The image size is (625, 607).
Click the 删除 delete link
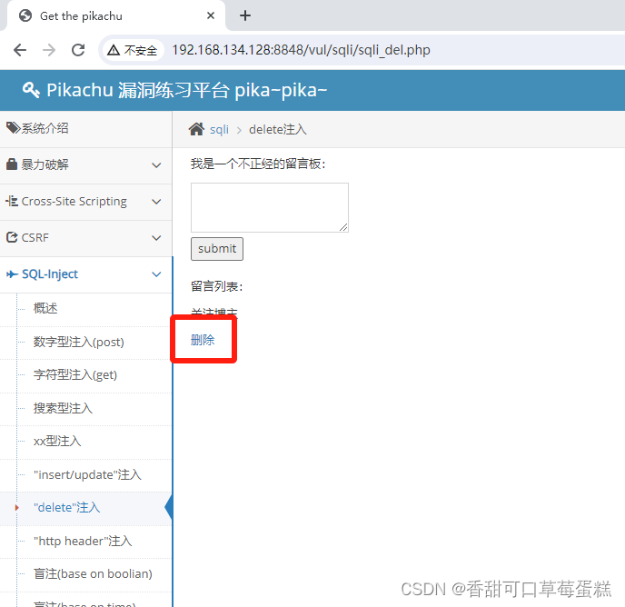pos(203,340)
